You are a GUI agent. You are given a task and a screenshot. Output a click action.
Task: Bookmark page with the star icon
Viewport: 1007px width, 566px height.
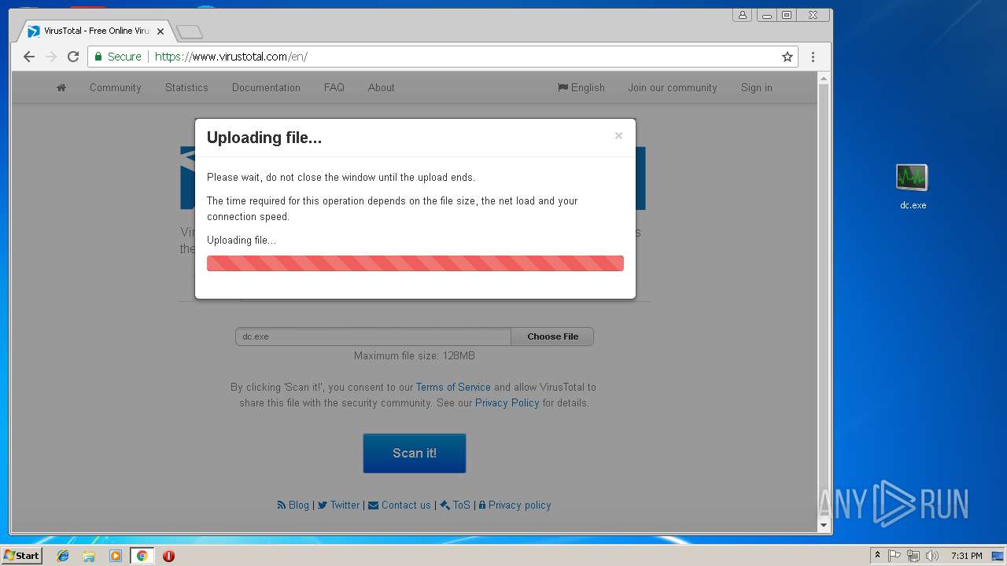[787, 57]
